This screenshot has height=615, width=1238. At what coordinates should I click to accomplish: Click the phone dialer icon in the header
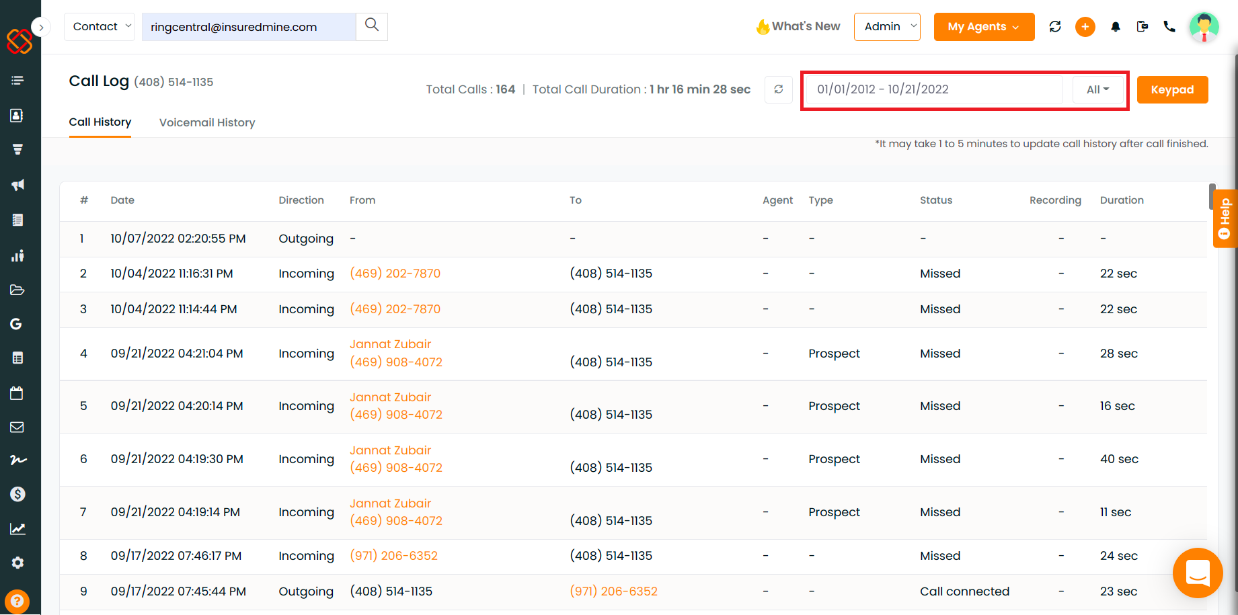point(1169,27)
